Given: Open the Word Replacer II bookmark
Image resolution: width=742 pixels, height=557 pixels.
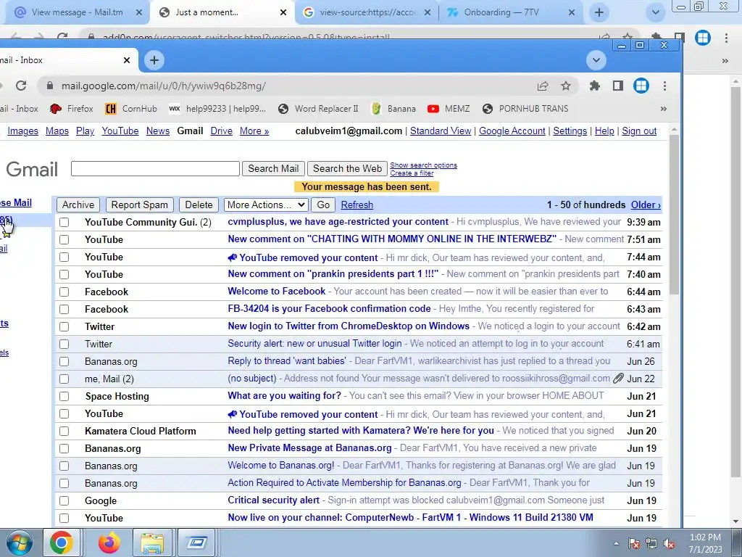Looking at the screenshot, I should (x=318, y=109).
